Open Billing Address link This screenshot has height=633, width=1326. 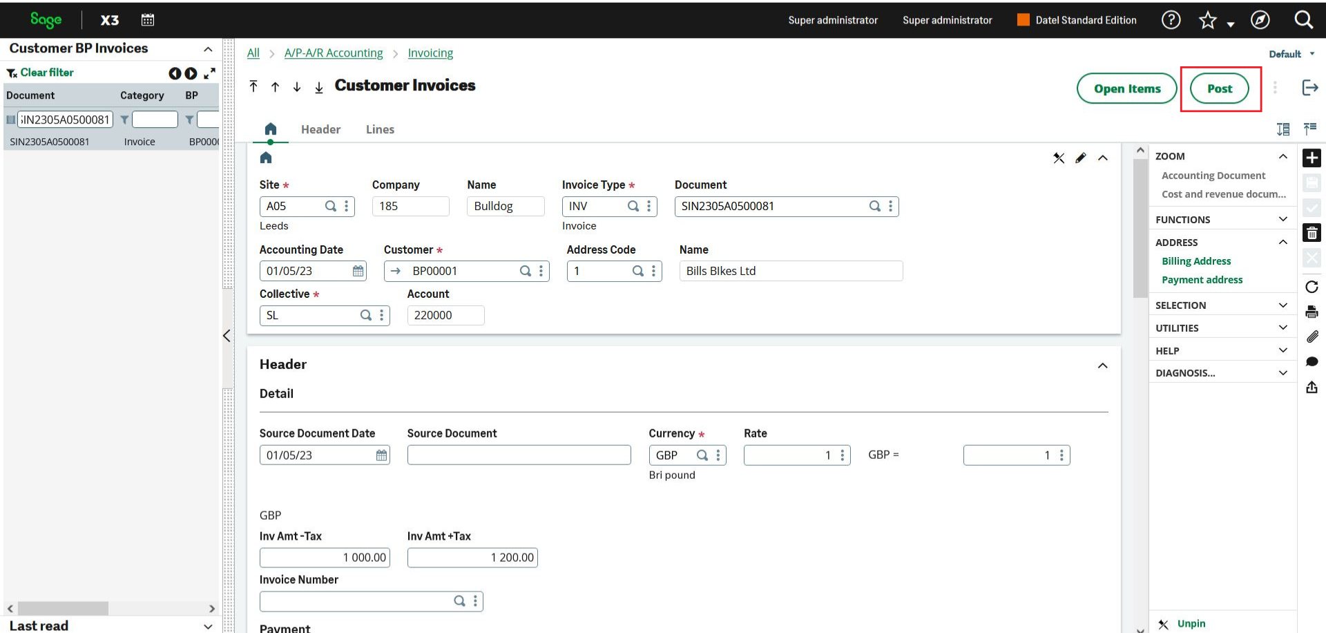(1196, 261)
